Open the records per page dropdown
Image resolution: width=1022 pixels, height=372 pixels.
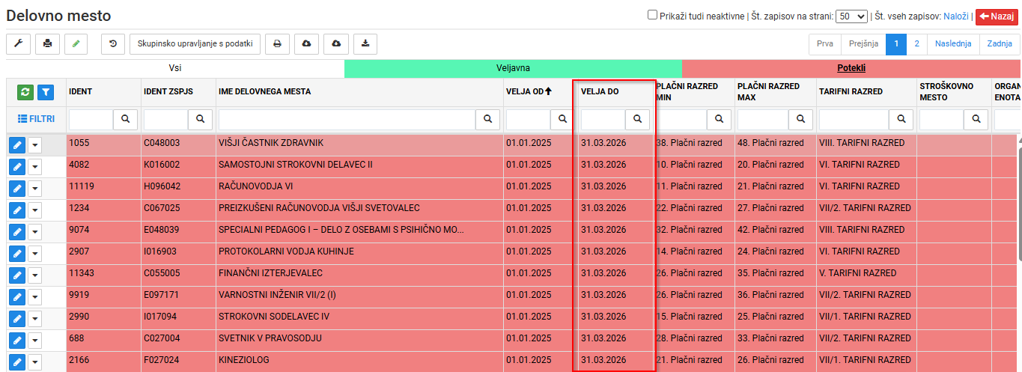pos(852,16)
